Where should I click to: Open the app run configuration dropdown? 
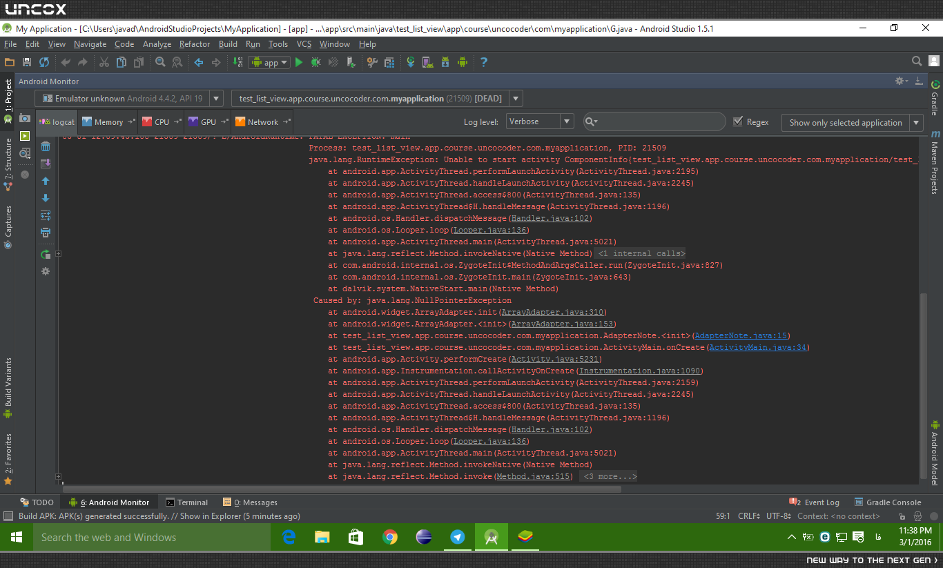[x=269, y=62]
